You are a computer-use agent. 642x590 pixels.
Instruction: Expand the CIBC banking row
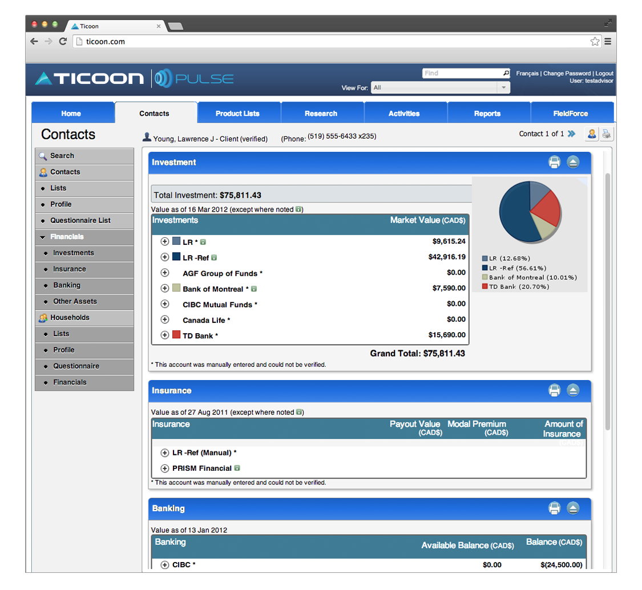pos(164,565)
